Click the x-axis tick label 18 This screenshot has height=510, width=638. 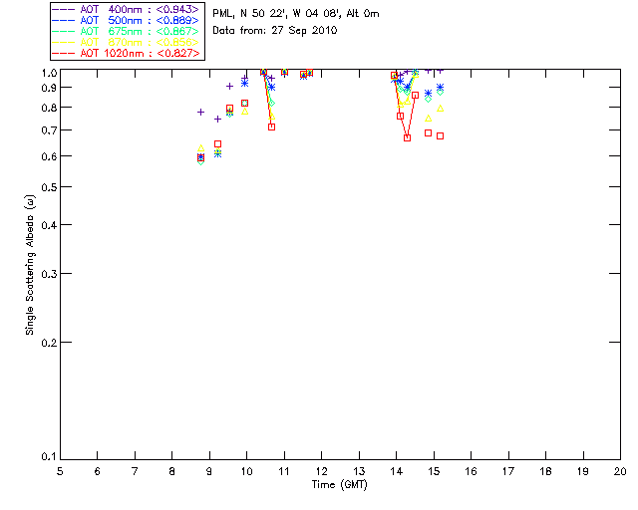pos(546,471)
